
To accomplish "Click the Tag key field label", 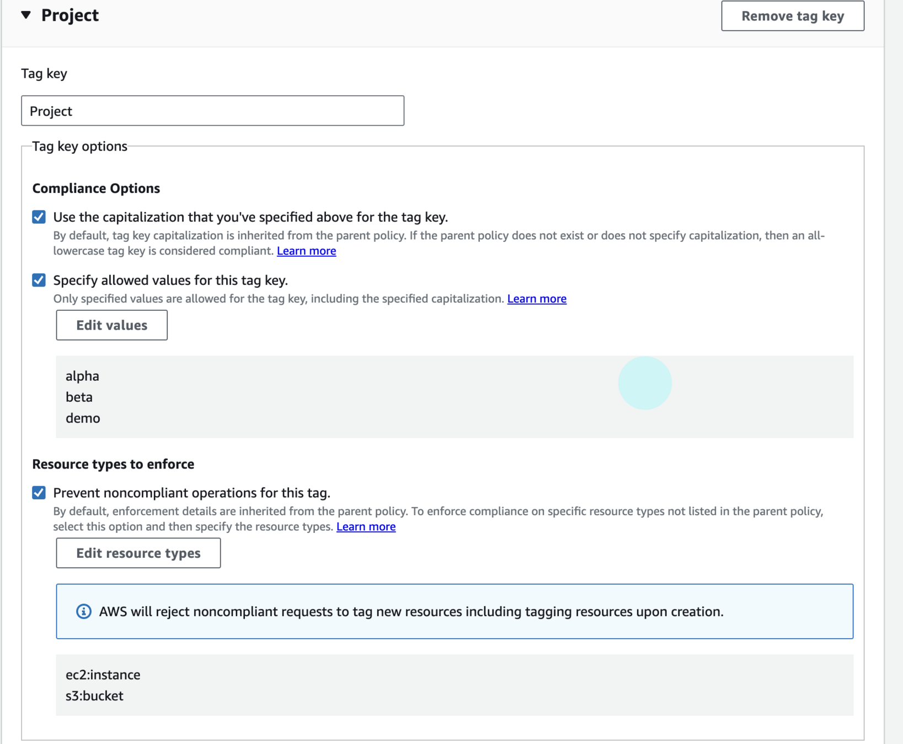I will click(44, 73).
